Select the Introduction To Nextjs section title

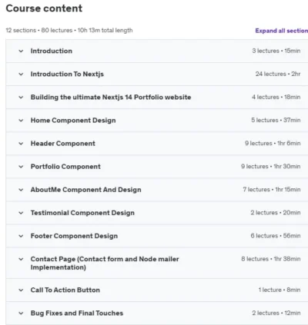(x=67, y=74)
